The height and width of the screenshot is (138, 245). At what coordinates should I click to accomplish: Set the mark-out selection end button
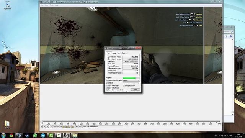point(80,127)
